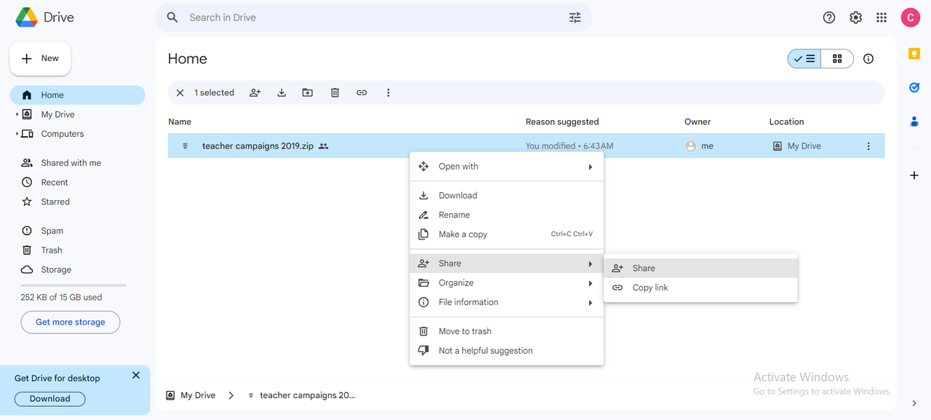Switch to list layout view

(804, 59)
